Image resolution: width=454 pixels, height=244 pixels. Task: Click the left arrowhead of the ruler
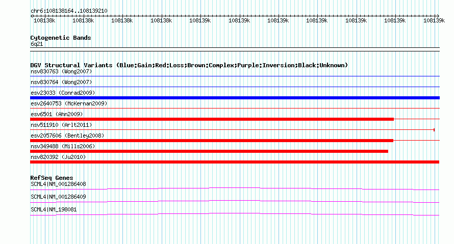coord(32,16)
